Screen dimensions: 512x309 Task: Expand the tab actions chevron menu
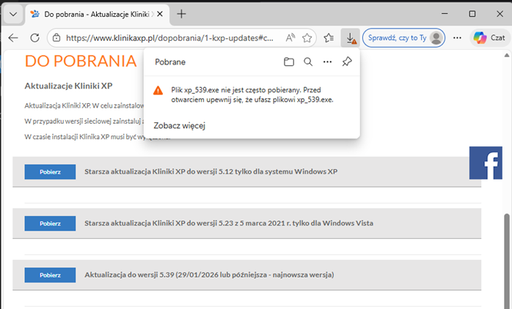point(12,14)
